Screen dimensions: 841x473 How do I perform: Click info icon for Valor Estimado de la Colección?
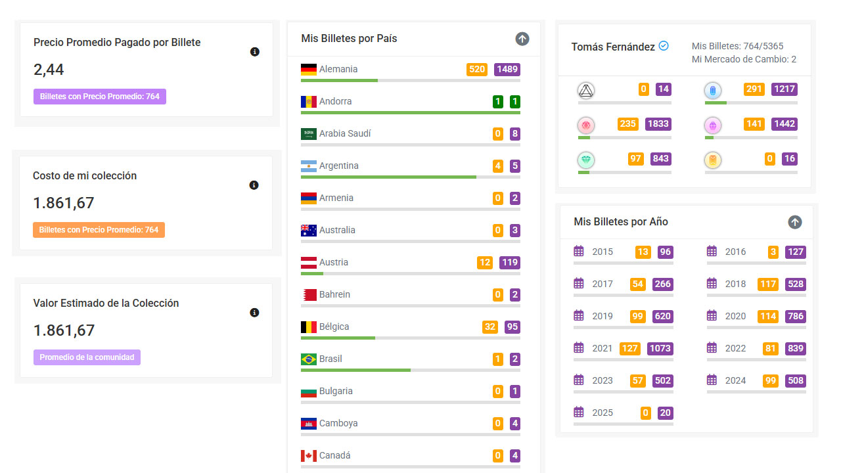pyautogui.click(x=255, y=313)
